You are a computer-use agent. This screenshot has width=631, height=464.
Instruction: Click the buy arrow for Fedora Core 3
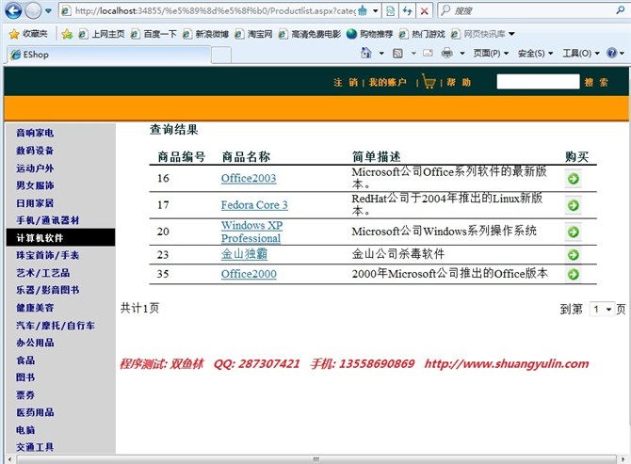(574, 205)
